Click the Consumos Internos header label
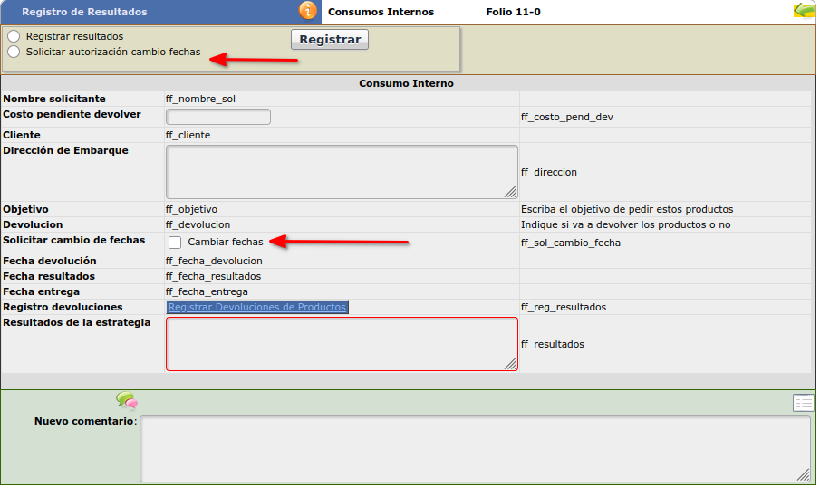Viewport: 820px width, 487px height. (381, 13)
